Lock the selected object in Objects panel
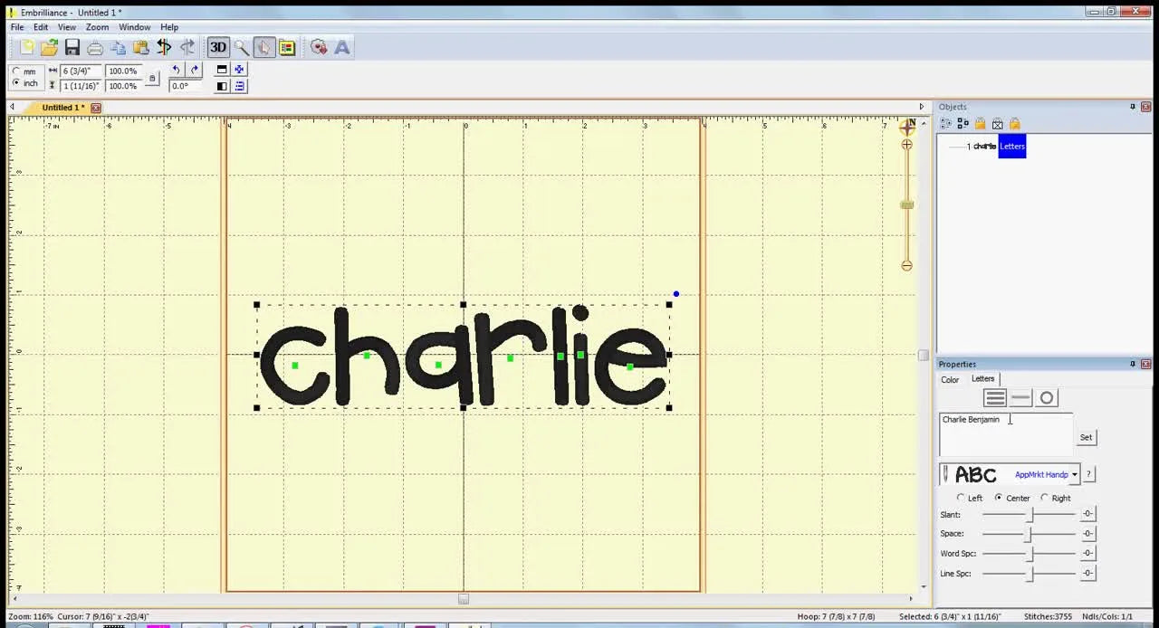Screen dimensions: 1159x628 click(982, 124)
